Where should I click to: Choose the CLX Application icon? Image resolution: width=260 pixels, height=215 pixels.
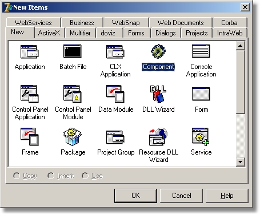(115, 51)
